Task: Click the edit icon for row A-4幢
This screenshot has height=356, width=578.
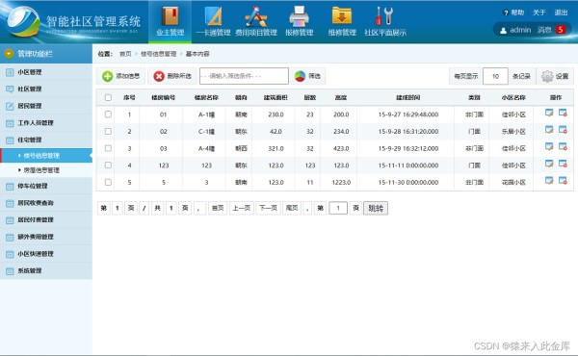Action: click(549, 147)
